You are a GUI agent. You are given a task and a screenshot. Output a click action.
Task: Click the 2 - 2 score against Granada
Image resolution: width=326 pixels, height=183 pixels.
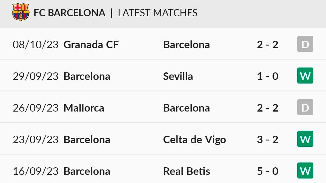pyautogui.click(x=267, y=45)
